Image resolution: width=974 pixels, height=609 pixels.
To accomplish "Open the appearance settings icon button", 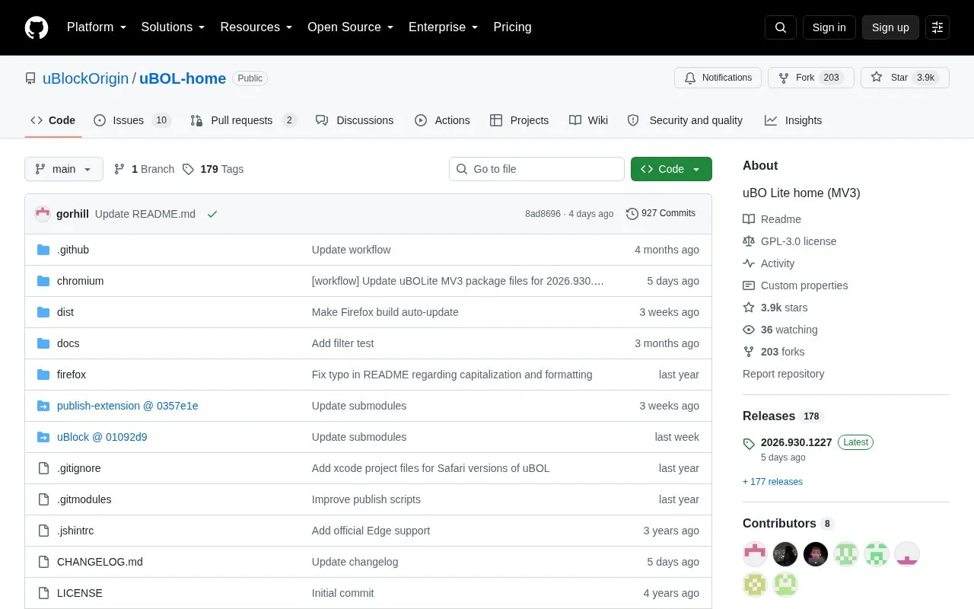I will point(937,27).
